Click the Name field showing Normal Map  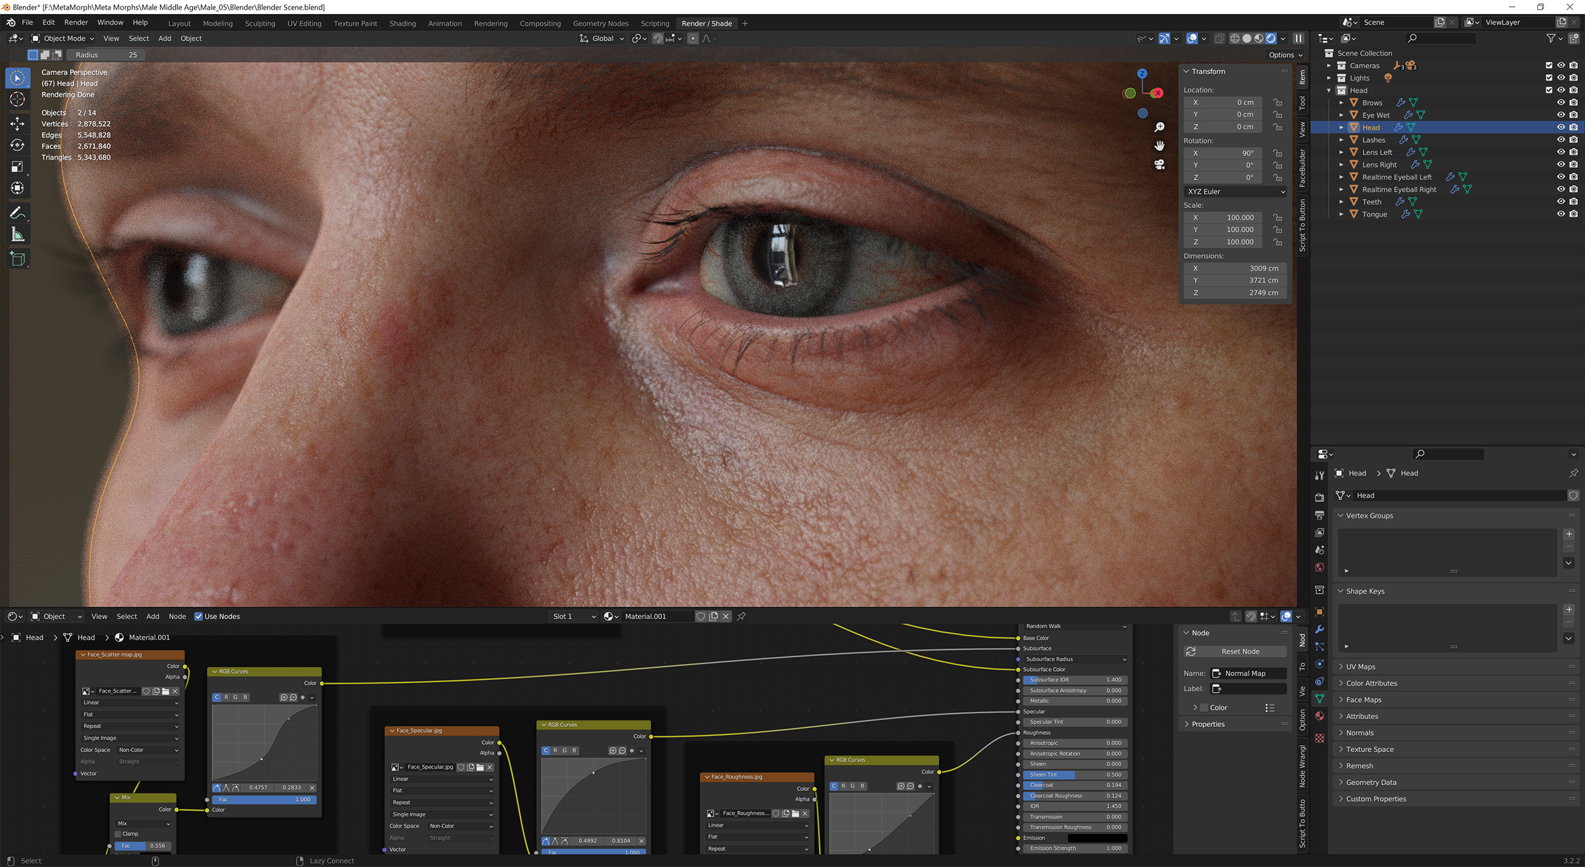[x=1248, y=674]
